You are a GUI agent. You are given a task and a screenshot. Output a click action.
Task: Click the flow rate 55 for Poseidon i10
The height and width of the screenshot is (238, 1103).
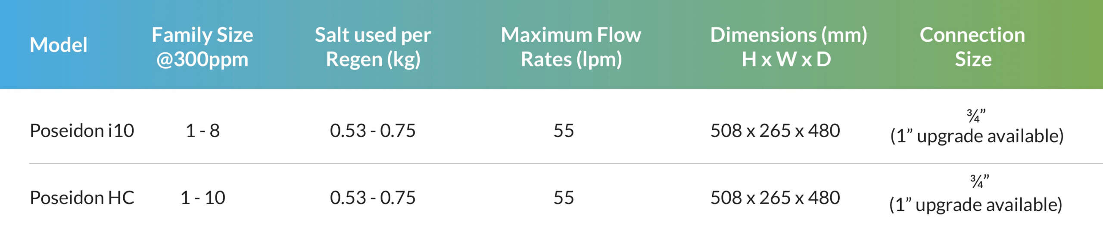(x=564, y=131)
